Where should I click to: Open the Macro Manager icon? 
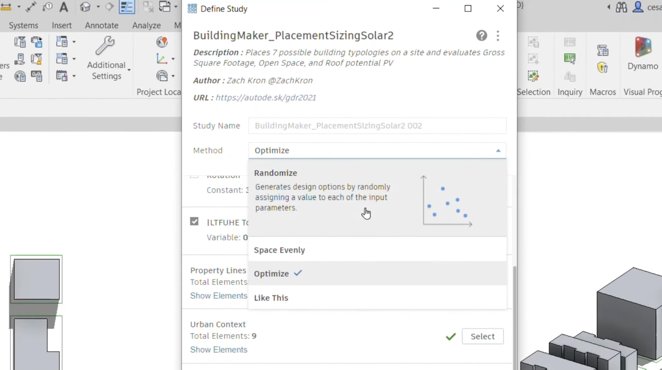[x=602, y=50]
